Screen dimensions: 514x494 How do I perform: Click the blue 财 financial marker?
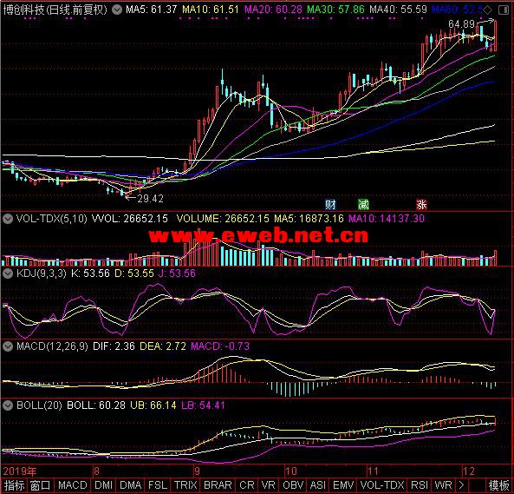tap(330, 205)
